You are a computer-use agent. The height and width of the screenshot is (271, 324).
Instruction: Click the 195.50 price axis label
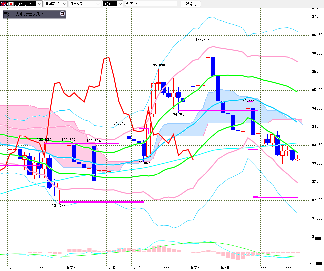pos(316,71)
